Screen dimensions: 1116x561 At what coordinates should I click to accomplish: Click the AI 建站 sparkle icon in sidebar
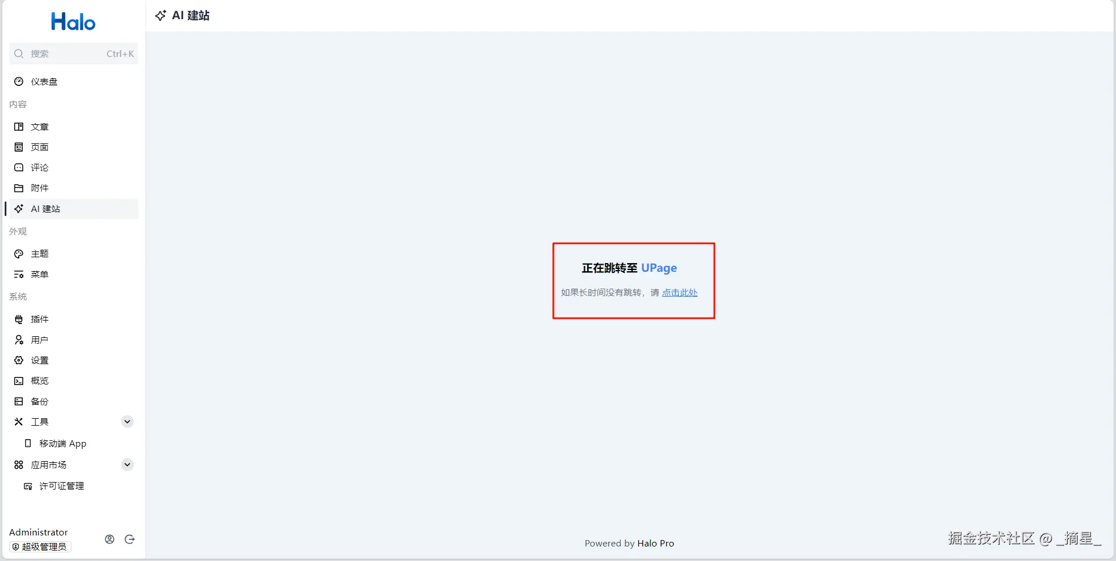19,208
